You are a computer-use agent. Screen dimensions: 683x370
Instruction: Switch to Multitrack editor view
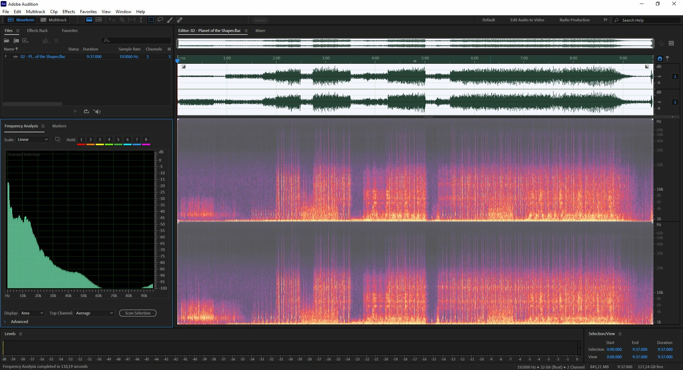coord(54,20)
